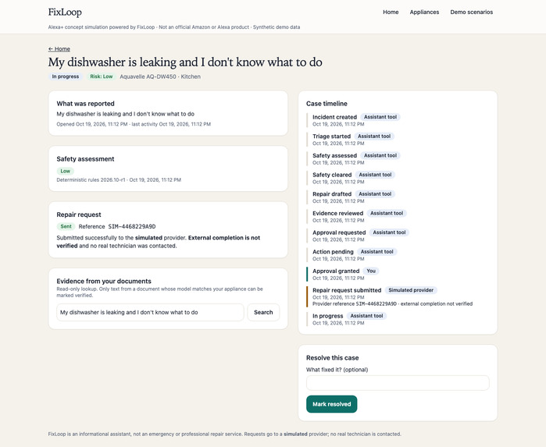Click 'Assistant tool' tag beside Evidence reviewed
This screenshot has width=546, height=447.
387,213
